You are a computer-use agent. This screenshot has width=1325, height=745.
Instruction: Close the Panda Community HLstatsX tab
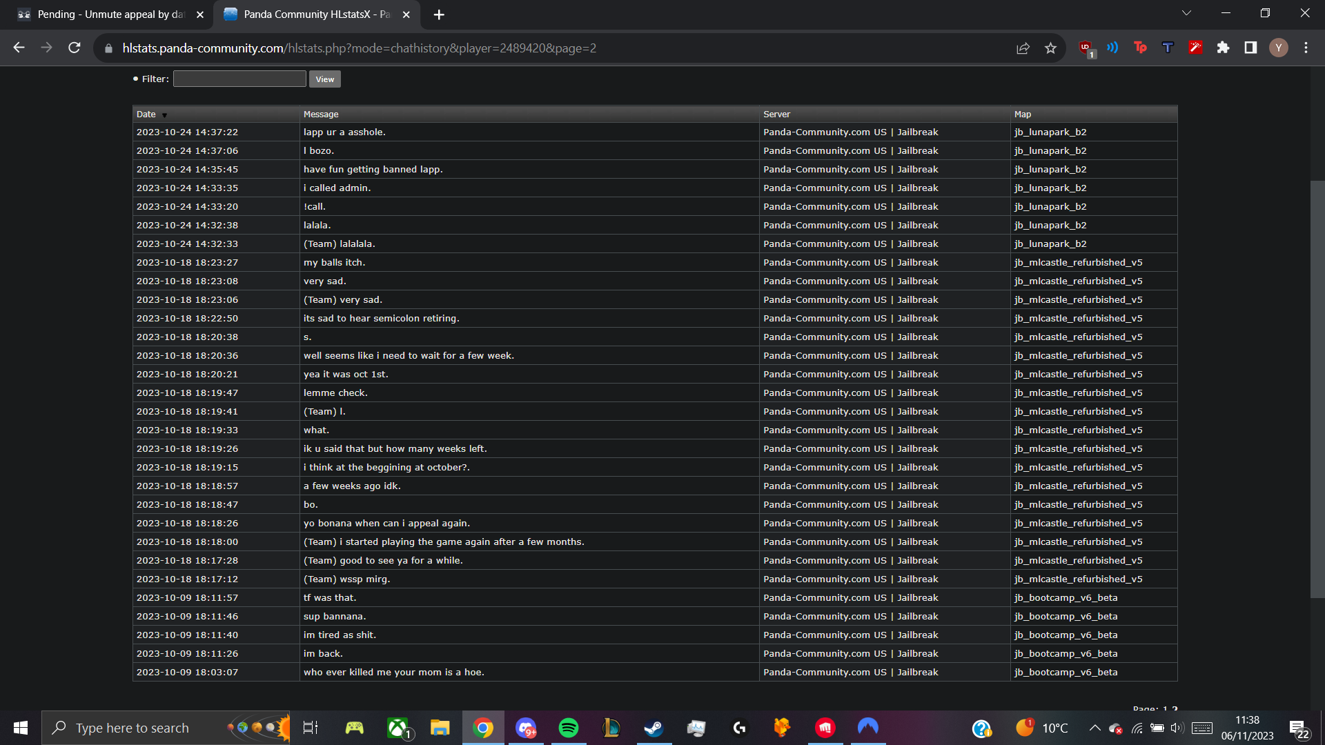tap(406, 14)
